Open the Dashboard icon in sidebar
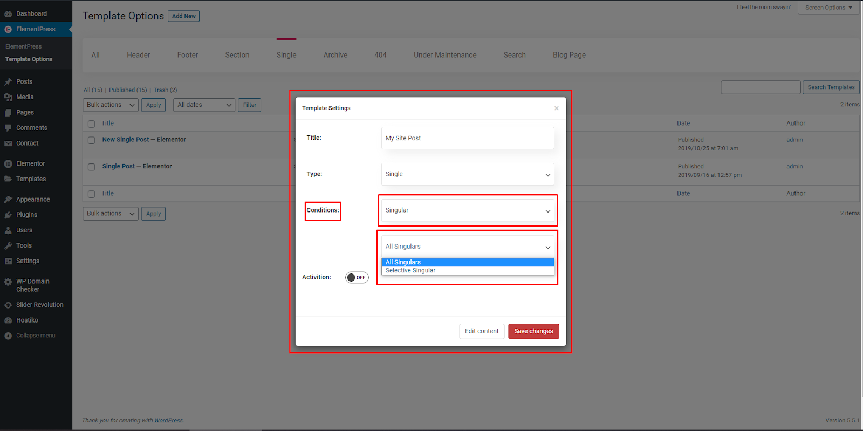863x431 pixels. pyautogui.click(x=8, y=13)
